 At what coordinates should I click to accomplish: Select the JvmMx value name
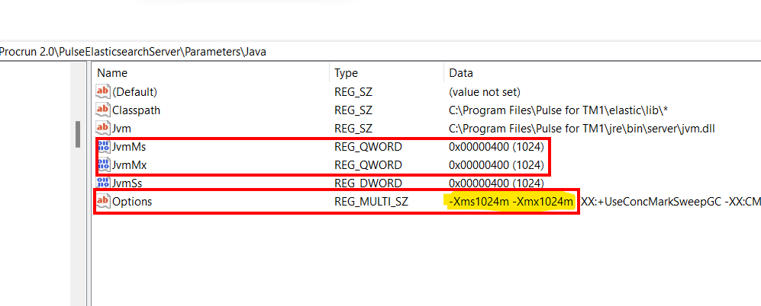click(128, 164)
